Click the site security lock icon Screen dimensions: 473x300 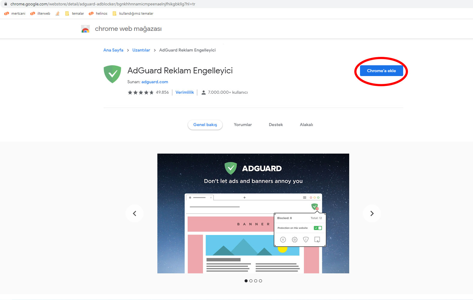pyautogui.click(x=5, y=4)
